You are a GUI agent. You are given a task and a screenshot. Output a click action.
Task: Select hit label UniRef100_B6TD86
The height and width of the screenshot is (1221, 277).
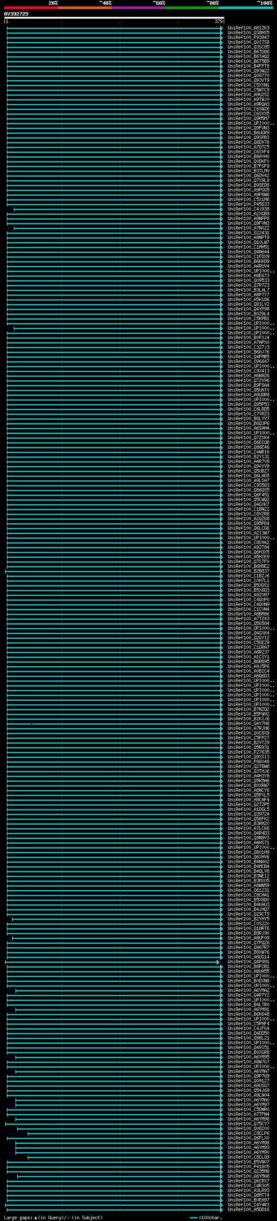[248, 52]
